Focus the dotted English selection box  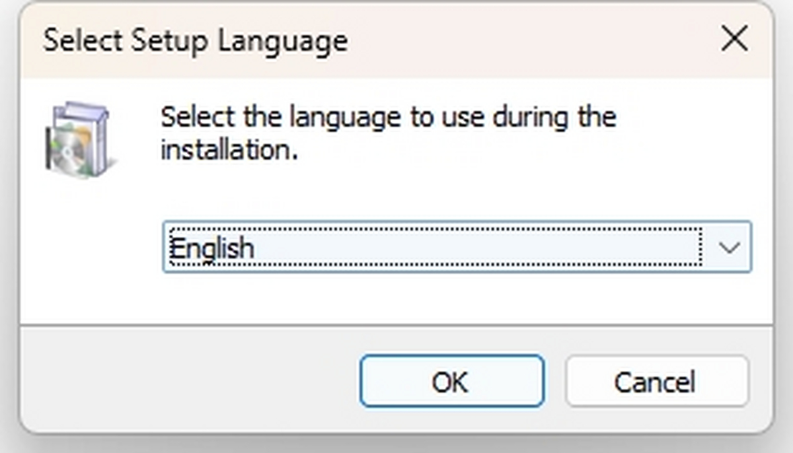[435, 247]
